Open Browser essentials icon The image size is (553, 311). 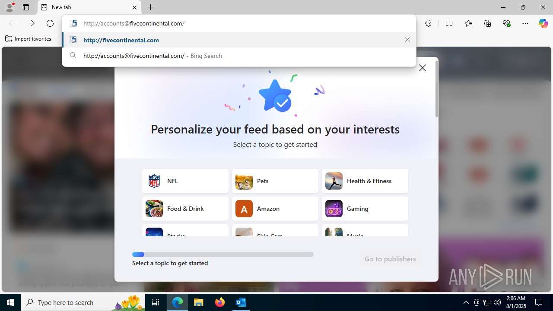tap(506, 23)
